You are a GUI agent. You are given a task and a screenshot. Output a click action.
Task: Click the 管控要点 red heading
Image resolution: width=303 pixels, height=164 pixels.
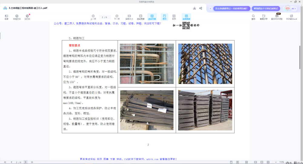pyautogui.click(x=75, y=45)
